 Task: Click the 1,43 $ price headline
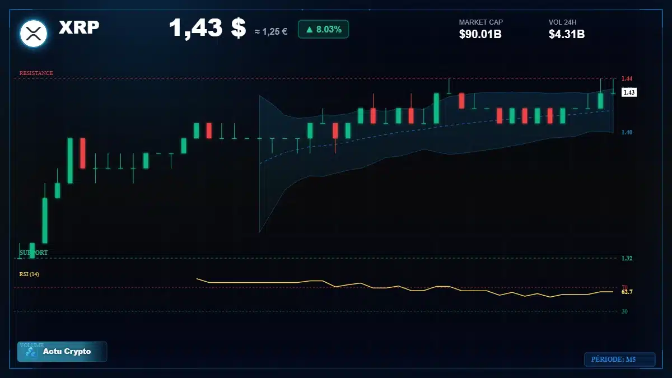(x=207, y=28)
